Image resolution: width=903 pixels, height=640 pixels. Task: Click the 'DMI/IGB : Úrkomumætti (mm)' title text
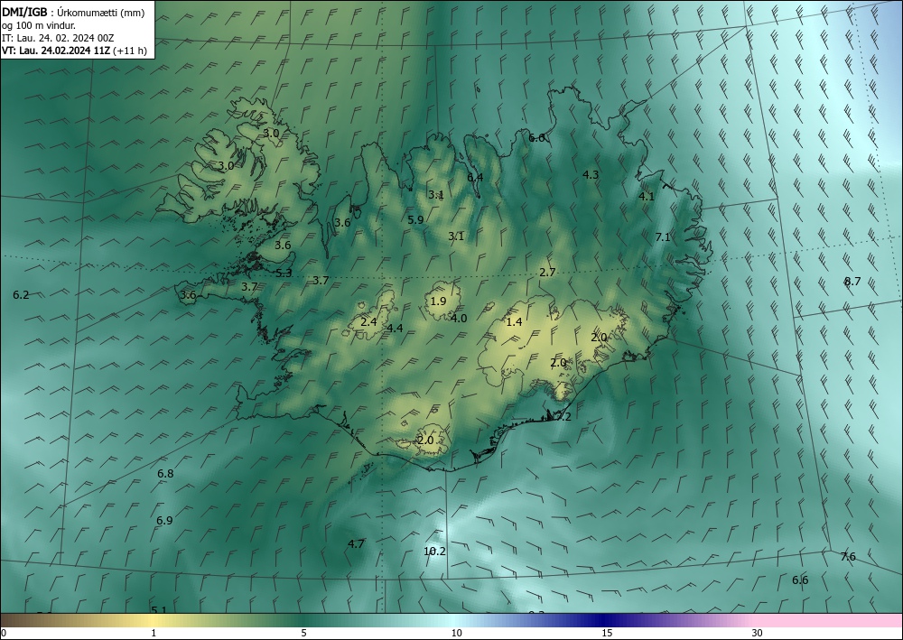73,13
